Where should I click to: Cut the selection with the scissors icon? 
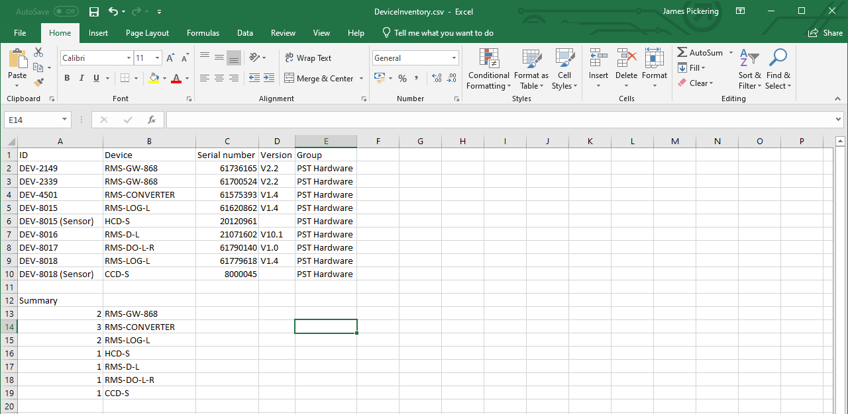38,52
